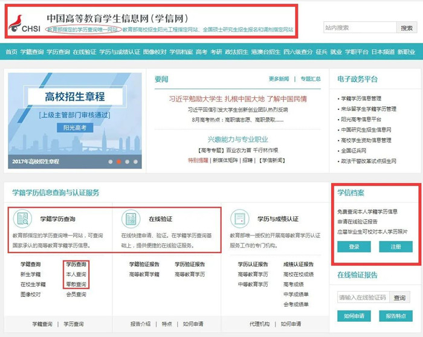Image resolution: width=423 pixels, height=337 pixels.
Task: Click the 学籍学历查询 circular icon
Action: pos(23,219)
